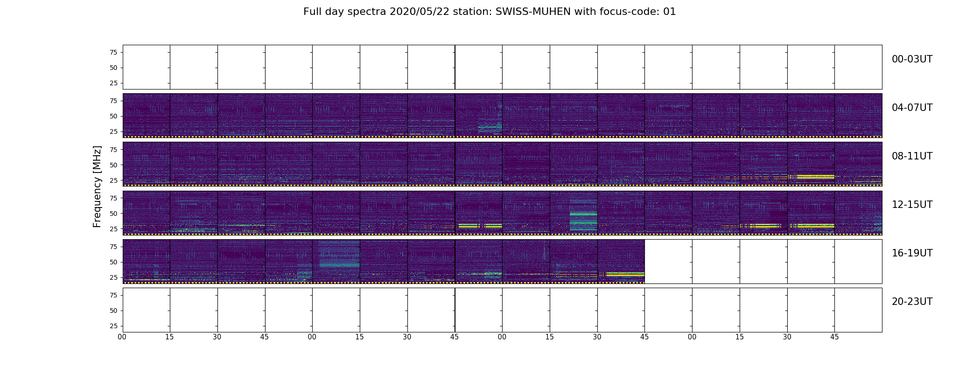Select the 08-11UT row label
This screenshot has width=980, height=373.
pos(912,156)
